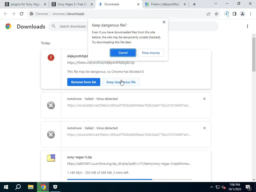Open the ia601807.us.archive.org source link
Screen dimensions: 256x192
[129, 163]
